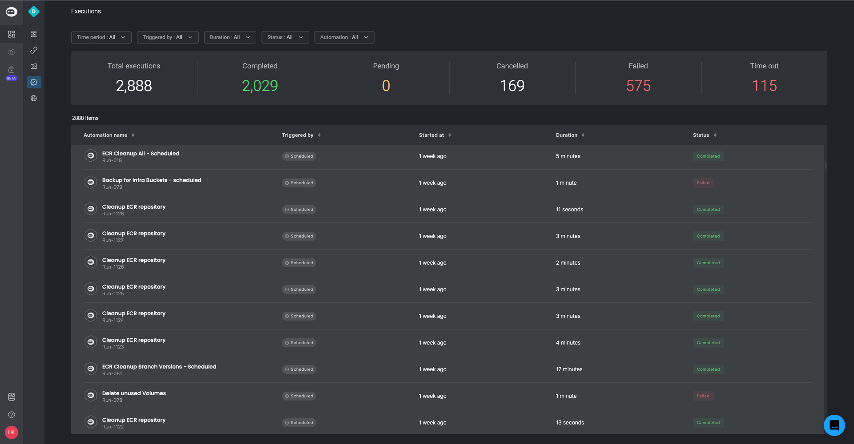Select the active executions badge icon
The width and height of the screenshot is (854, 444).
[x=34, y=82]
